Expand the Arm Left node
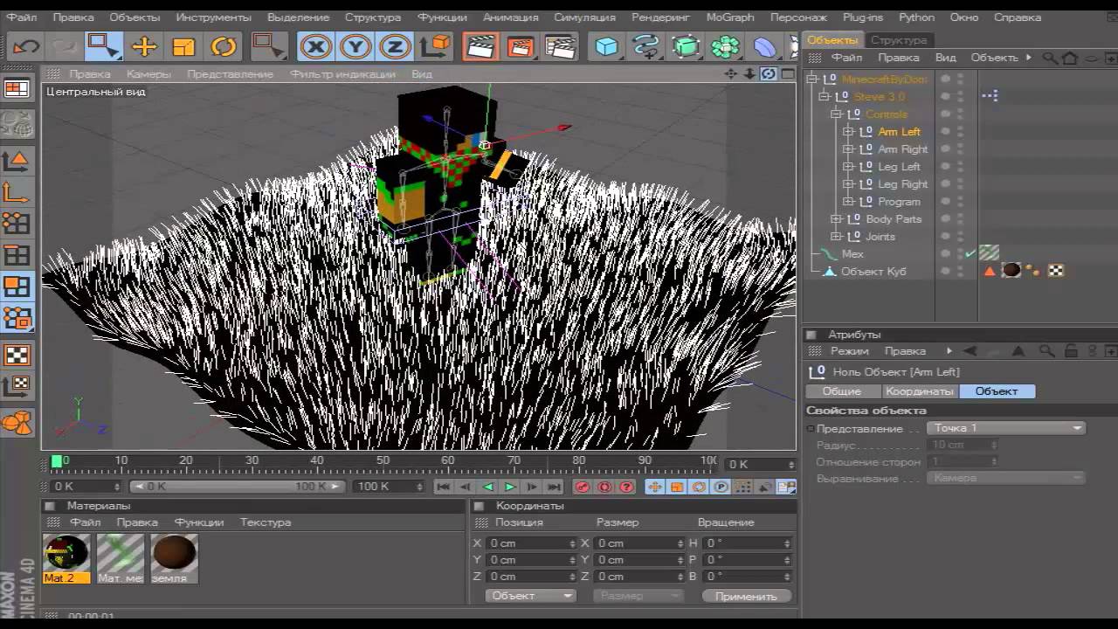Screen dimensions: 1118x629 [x=848, y=131]
